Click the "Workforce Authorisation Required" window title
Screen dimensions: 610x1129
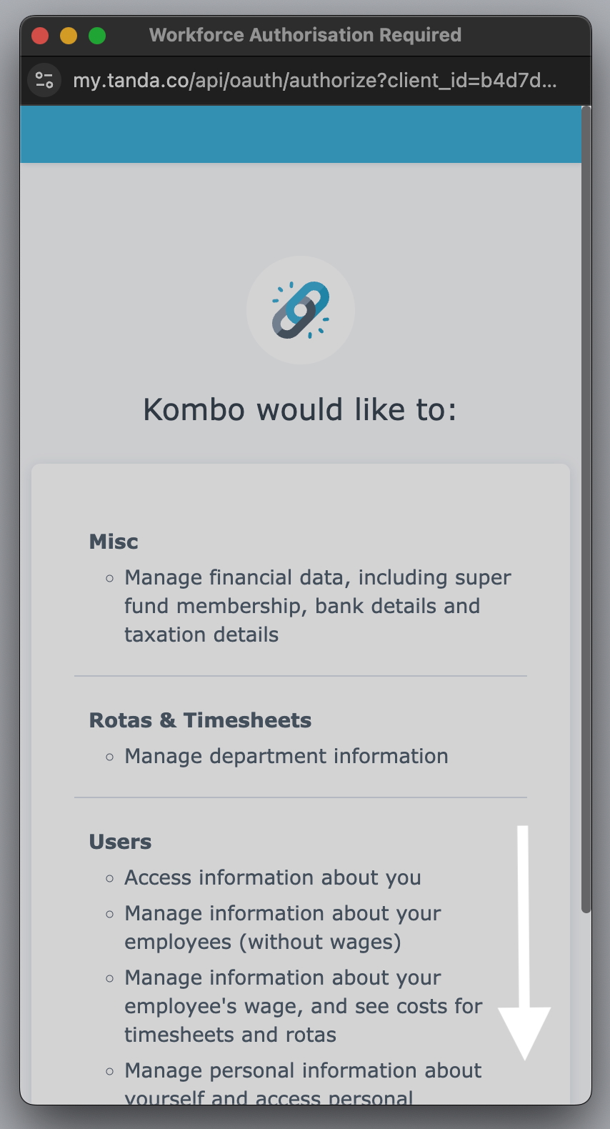[x=305, y=35]
